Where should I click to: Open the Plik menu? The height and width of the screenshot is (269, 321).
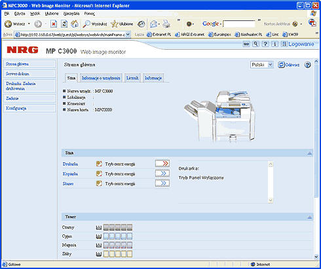(7, 14)
